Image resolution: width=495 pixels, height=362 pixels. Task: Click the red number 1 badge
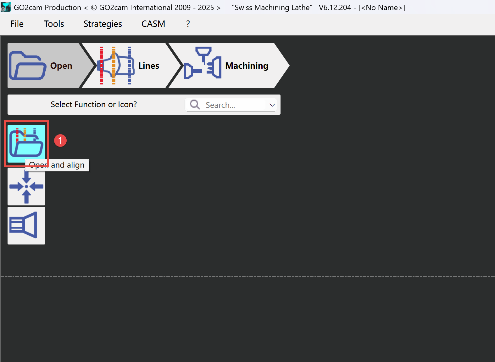[x=60, y=141]
